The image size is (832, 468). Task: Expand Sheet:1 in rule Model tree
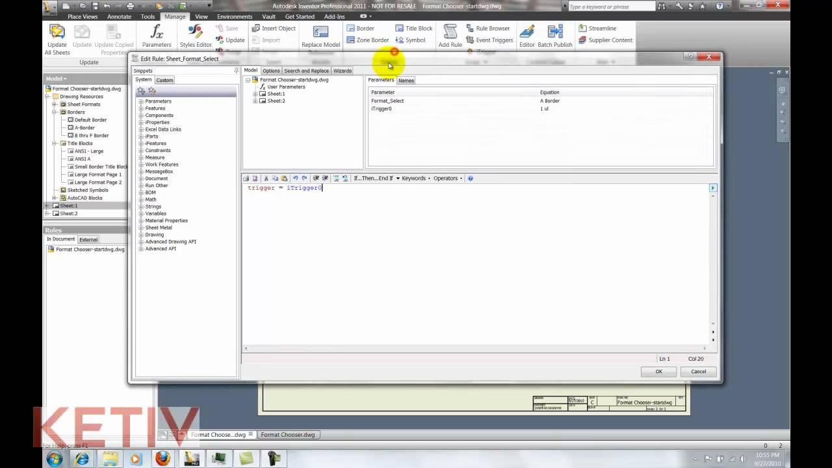coord(255,94)
